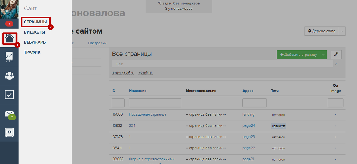
Task: Click the 'новый тэг' tag in page24 row
Action: pyautogui.click(x=279, y=126)
